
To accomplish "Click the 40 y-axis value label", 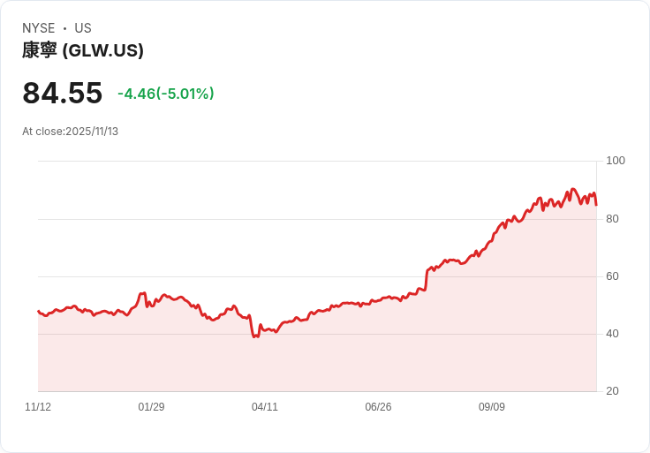I will [x=612, y=334].
